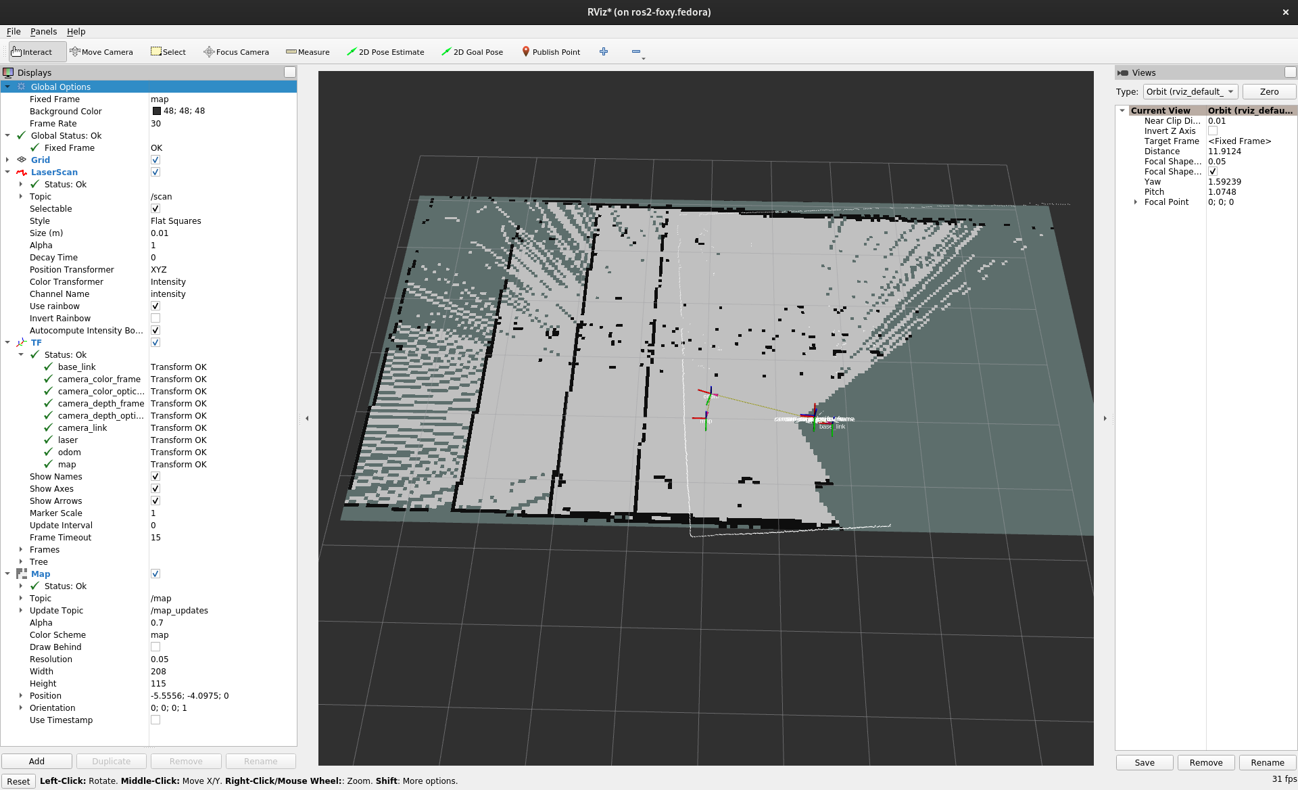
Task: Disable the LaserScan display
Action: click(x=155, y=172)
